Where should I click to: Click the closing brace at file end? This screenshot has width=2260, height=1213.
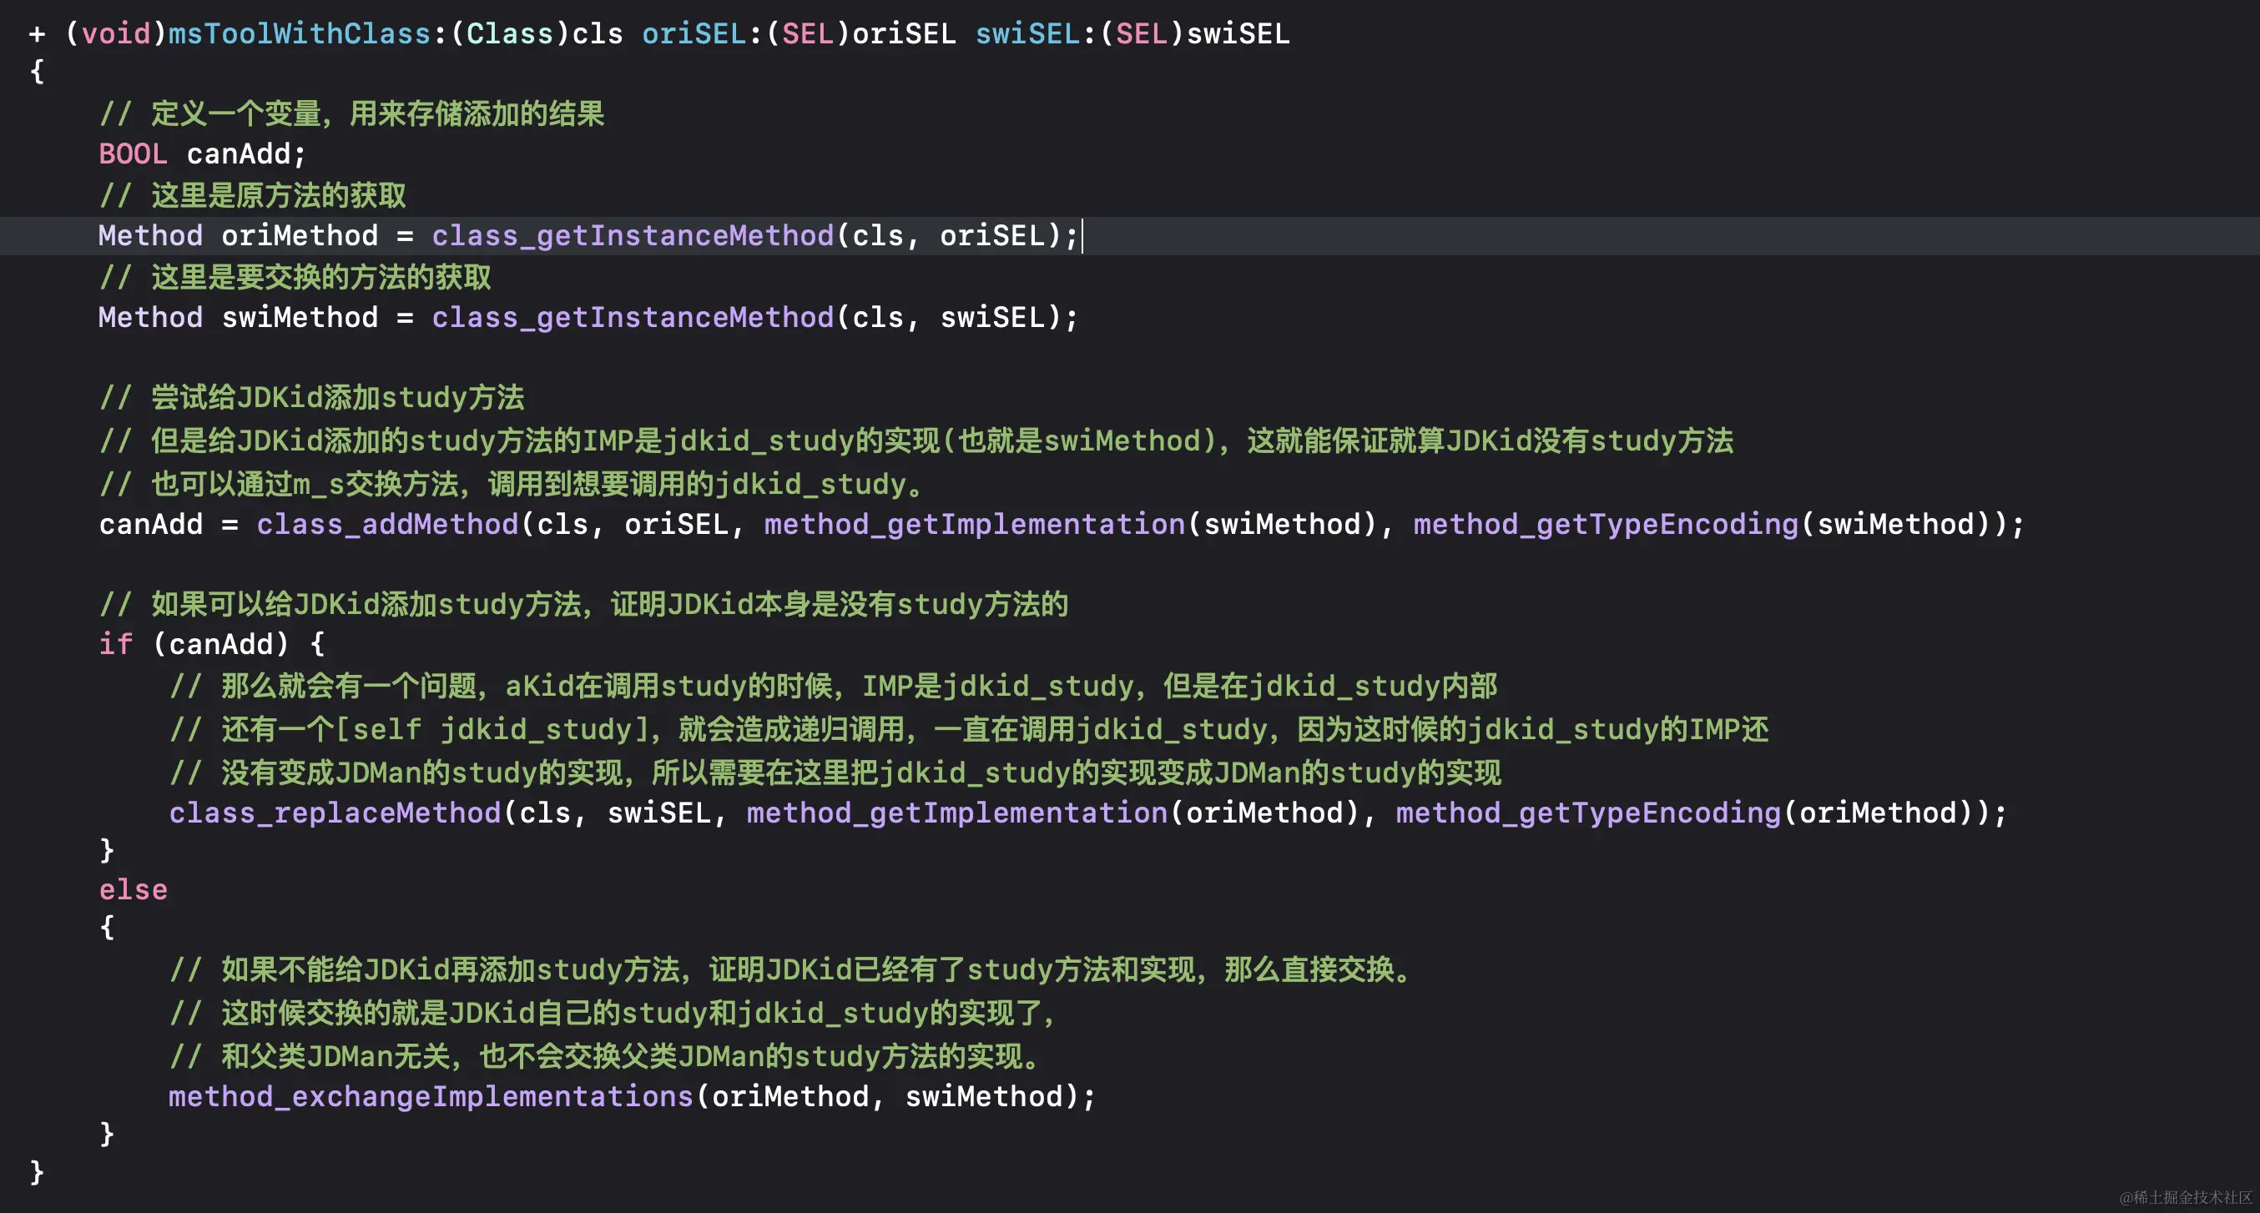pyautogui.click(x=35, y=1173)
